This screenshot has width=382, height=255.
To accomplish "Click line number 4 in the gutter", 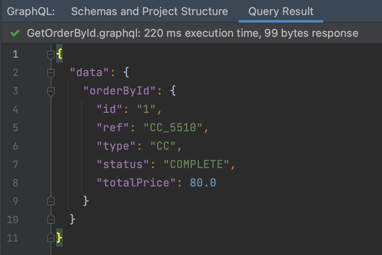I will 15,110.
